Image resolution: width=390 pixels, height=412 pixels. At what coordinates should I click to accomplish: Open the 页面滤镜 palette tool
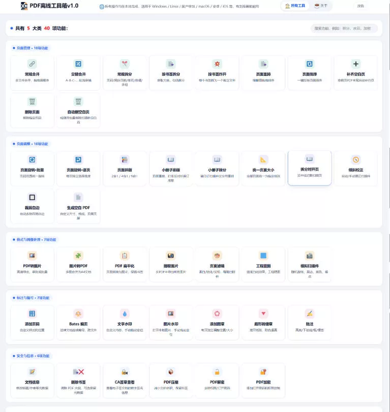tap(217, 265)
